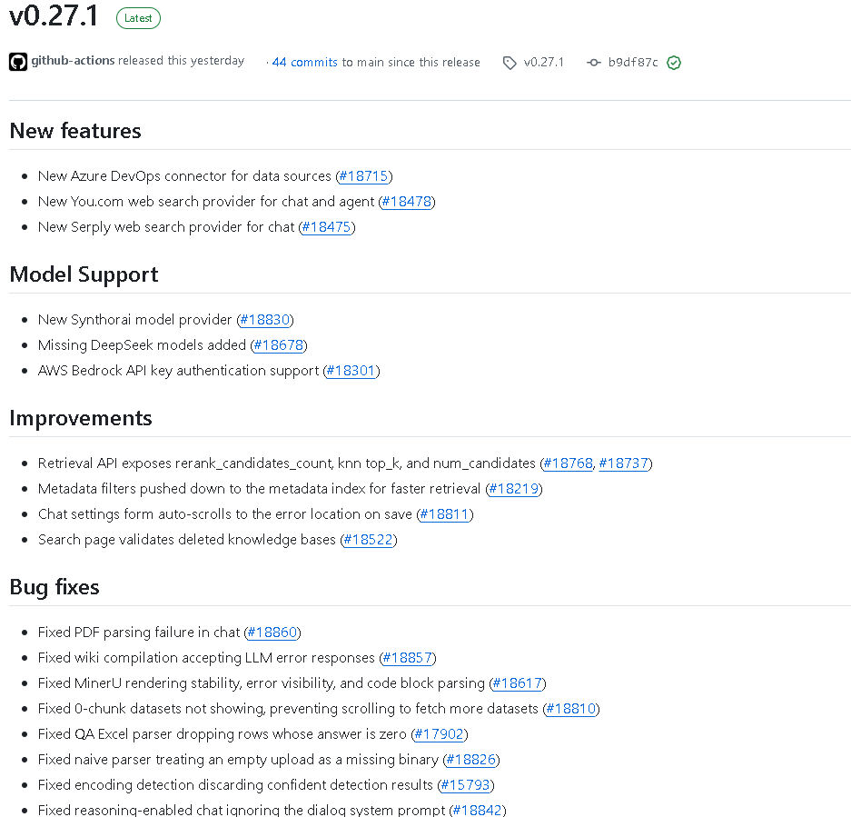Screen dimensions: 851x817
Task: Open the github-actions author link
Action: coord(74,60)
